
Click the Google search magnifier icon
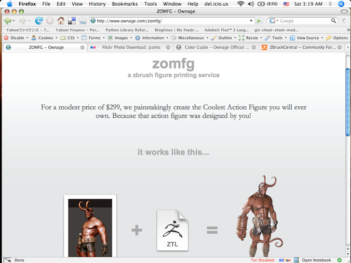333,21
